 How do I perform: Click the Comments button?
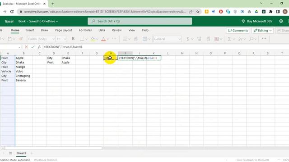click(x=238, y=31)
